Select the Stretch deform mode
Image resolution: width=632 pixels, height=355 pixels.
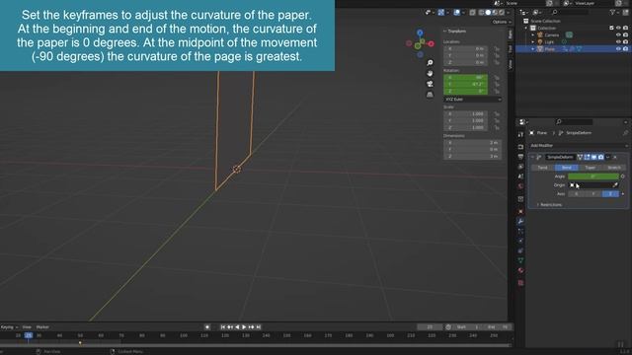(614, 168)
